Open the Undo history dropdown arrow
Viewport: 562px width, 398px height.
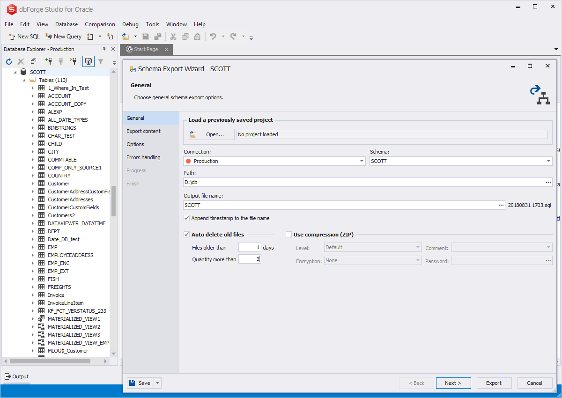[x=223, y=37]
